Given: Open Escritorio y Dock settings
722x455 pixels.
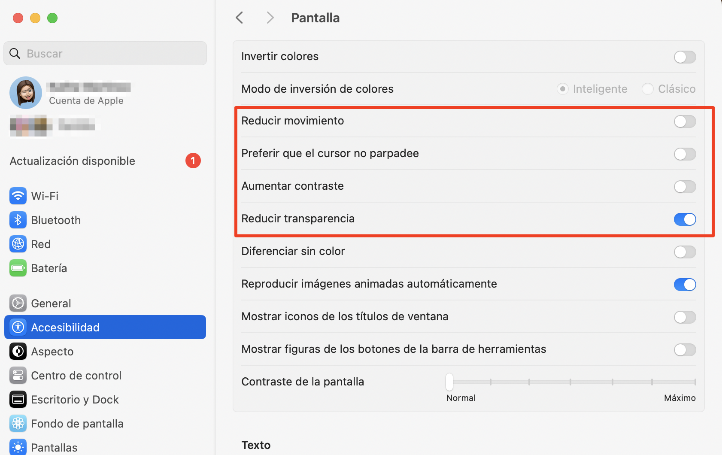Looking at the screenshot, I should 75,399.
